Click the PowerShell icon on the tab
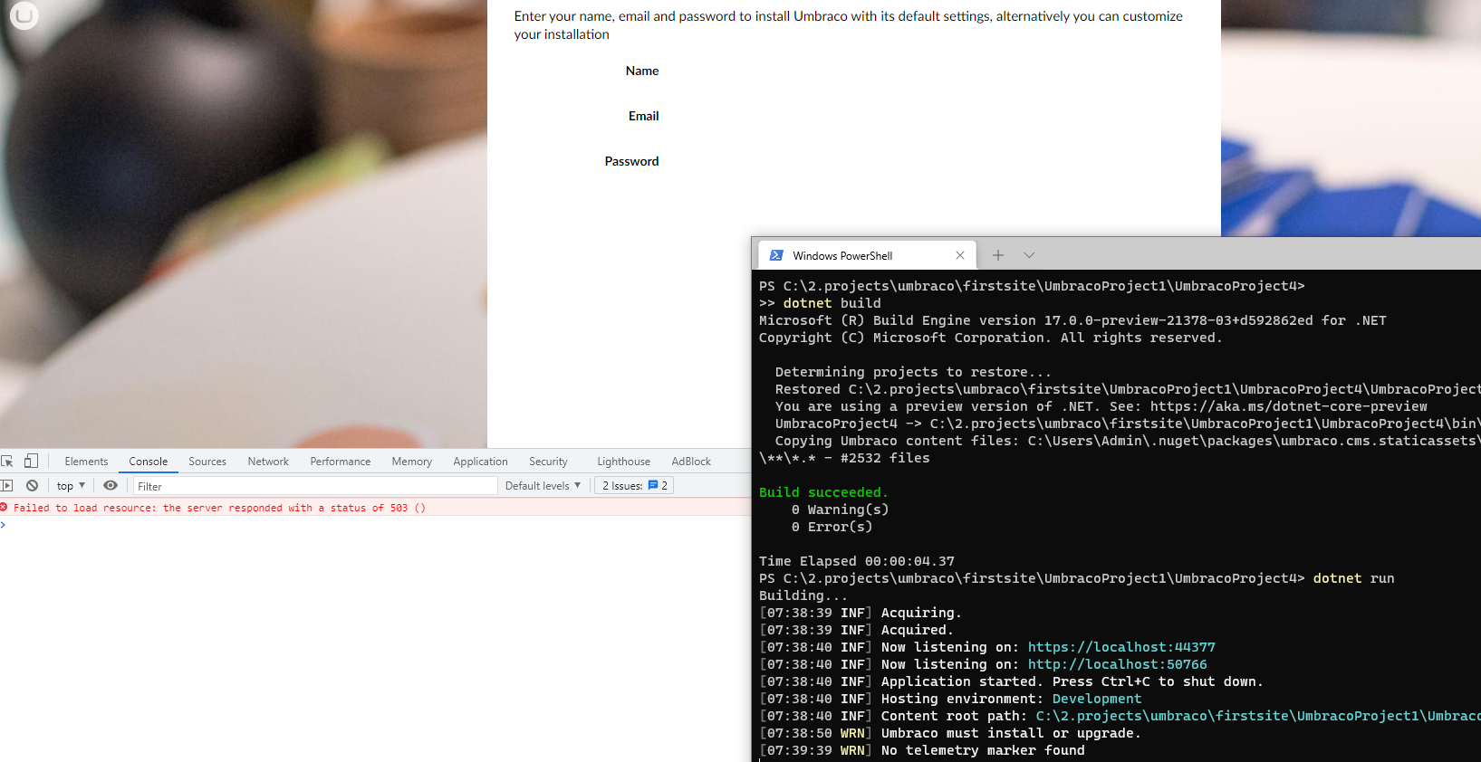The width and height of the screenshot is (1481, 762). tap(776, 255)
